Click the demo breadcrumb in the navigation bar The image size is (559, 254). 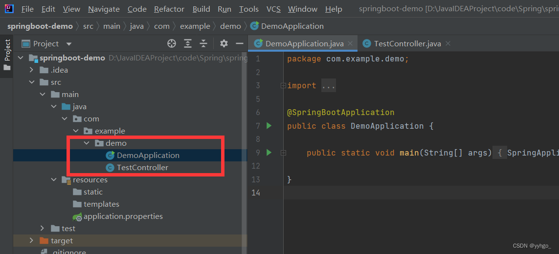click(230, 26)
